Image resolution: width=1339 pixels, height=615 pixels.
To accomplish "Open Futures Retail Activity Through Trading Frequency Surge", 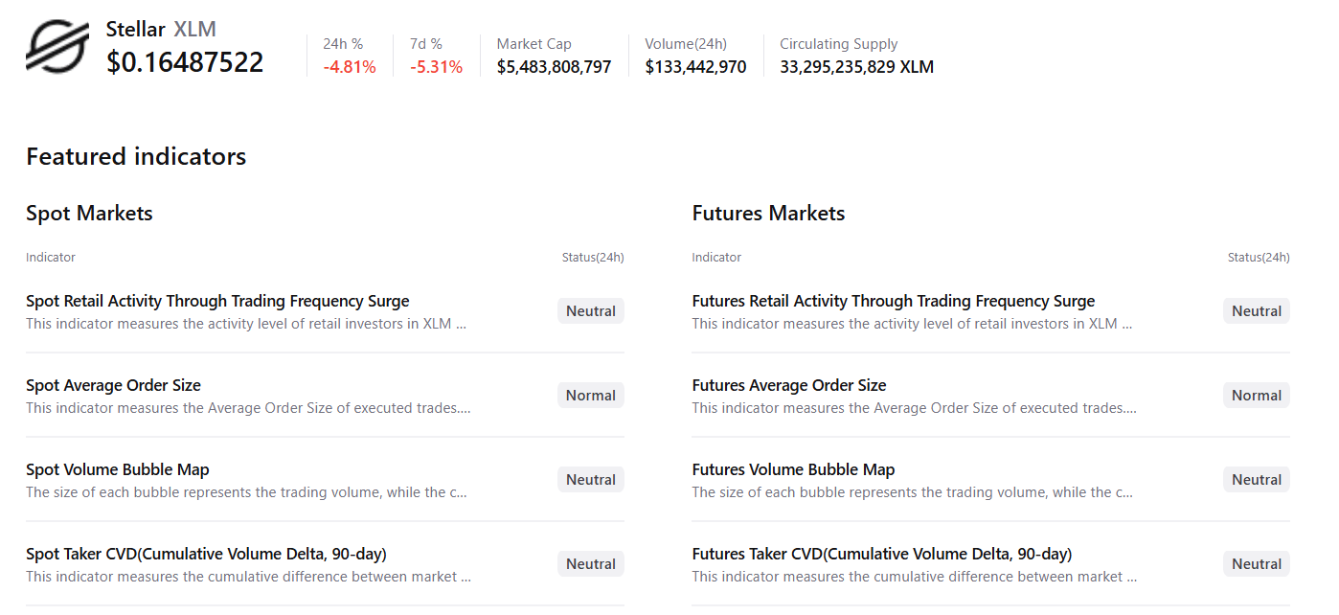I will [893, 302].
